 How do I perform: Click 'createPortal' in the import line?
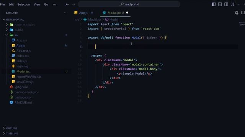point(115,29)
